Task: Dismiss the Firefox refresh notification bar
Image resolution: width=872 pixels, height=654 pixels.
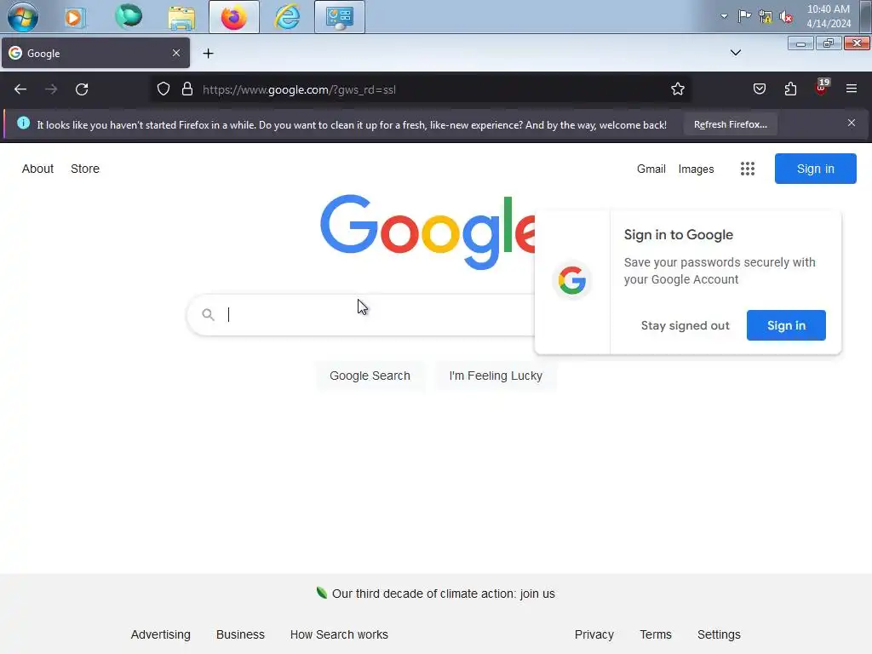Action: click(851, 123)
